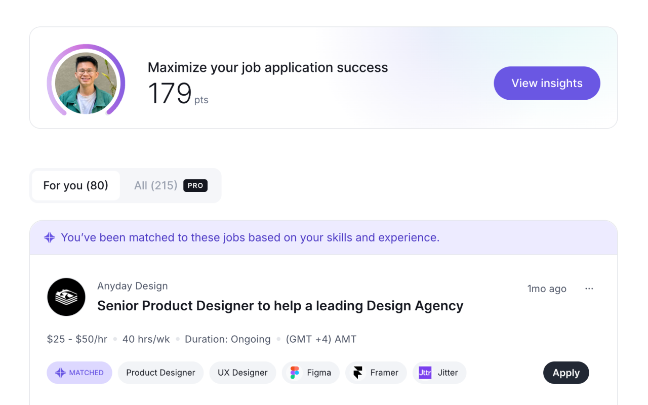Click the Jitter logo icon in skill tag
Screen dimensions: 648x405
[x=425, y=373]
